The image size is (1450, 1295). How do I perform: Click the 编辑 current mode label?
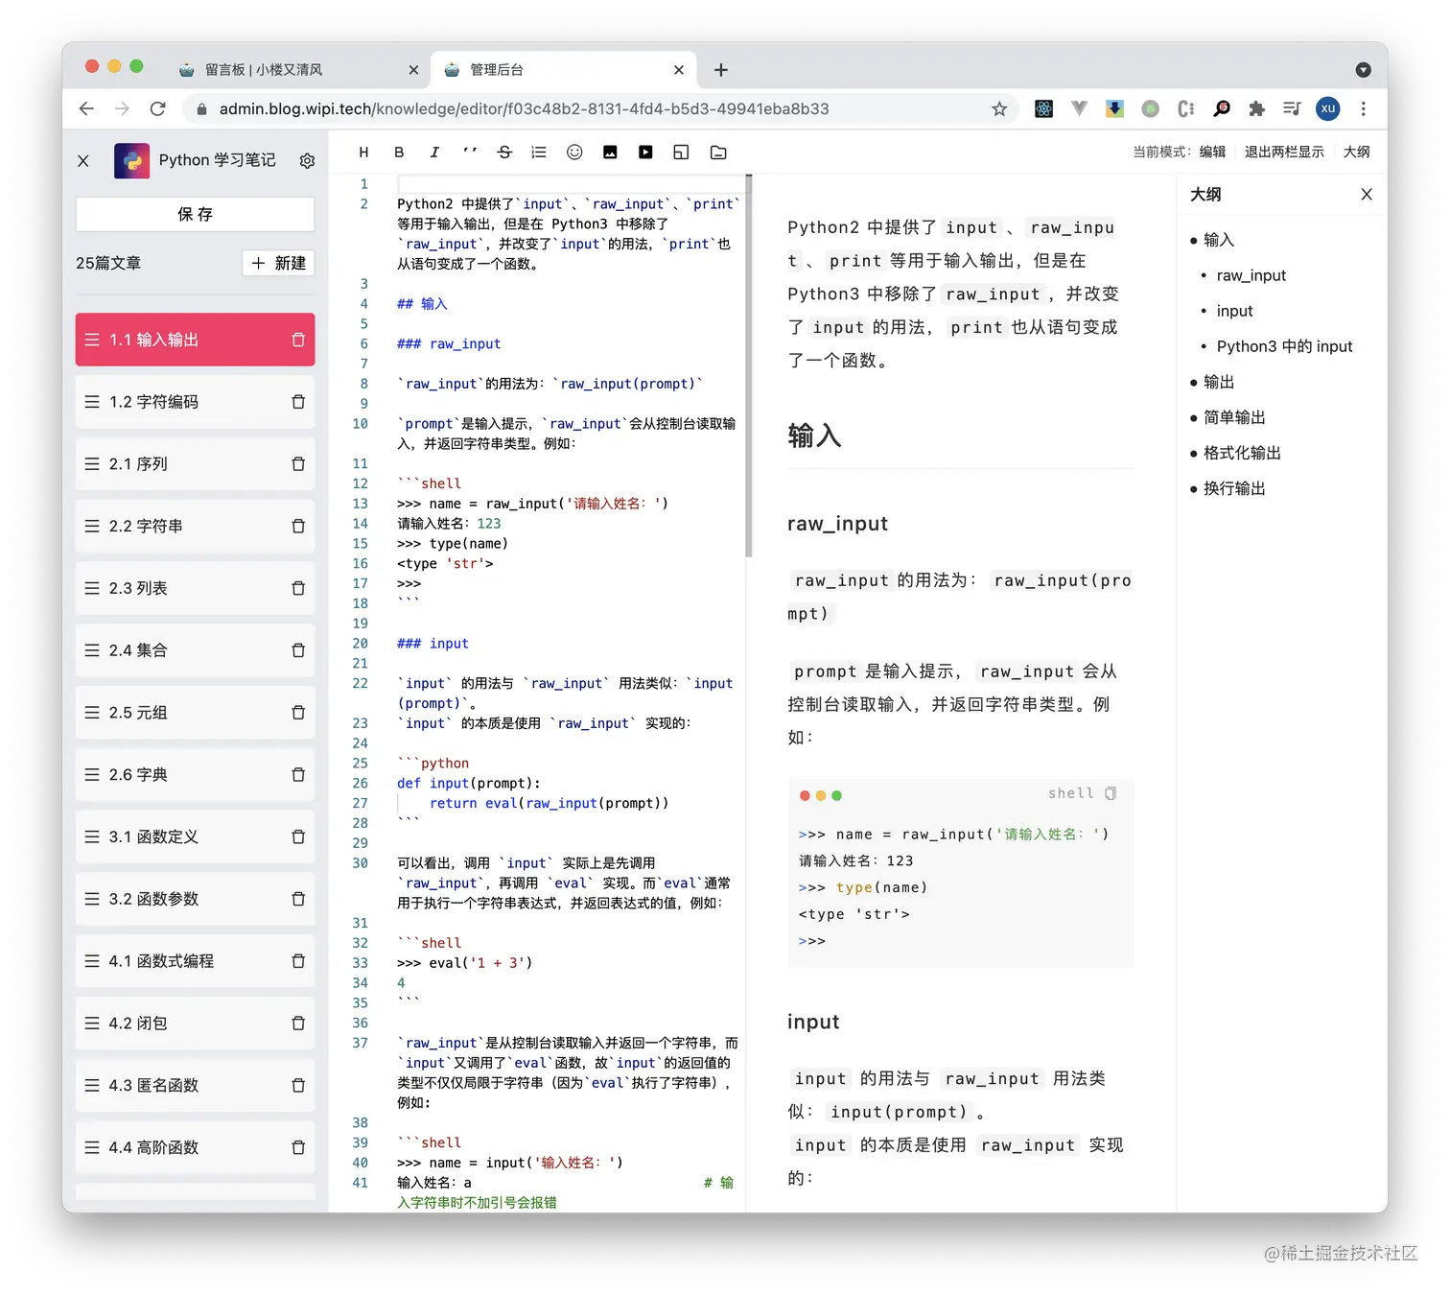click(1212, 152)
